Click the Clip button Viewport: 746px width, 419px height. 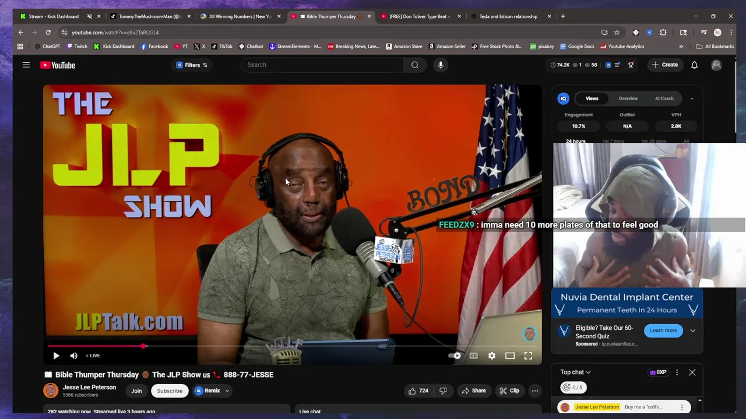click(509, 390)
